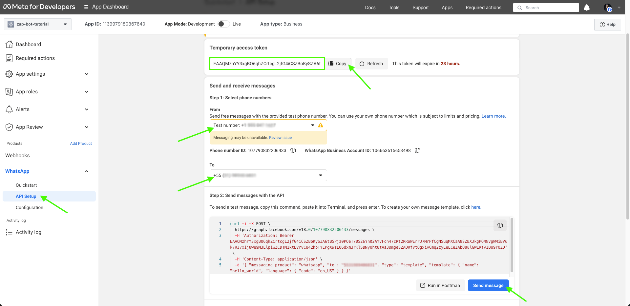This screenshot has width=630, height=306.
Task: Open the To recipient number dropdown
Action: tap(268, 175)
